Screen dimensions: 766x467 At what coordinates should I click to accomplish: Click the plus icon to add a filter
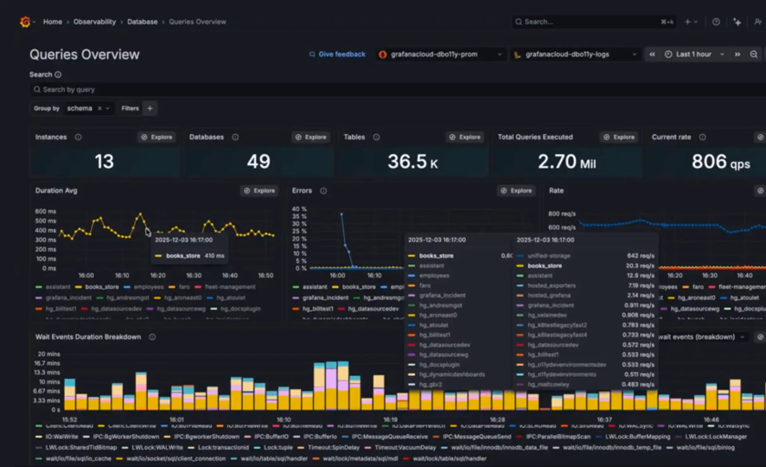[x=150, y=108]
